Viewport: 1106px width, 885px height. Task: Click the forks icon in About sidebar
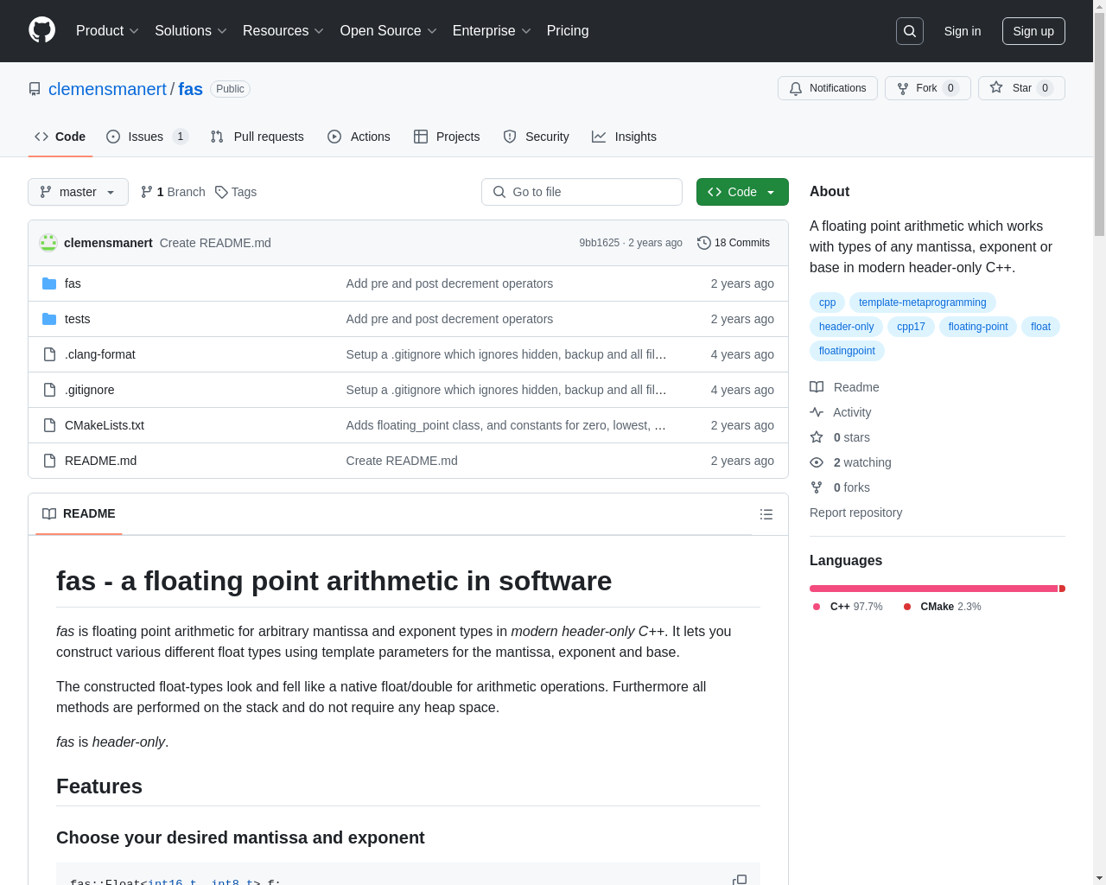click(x=817, y=487)
